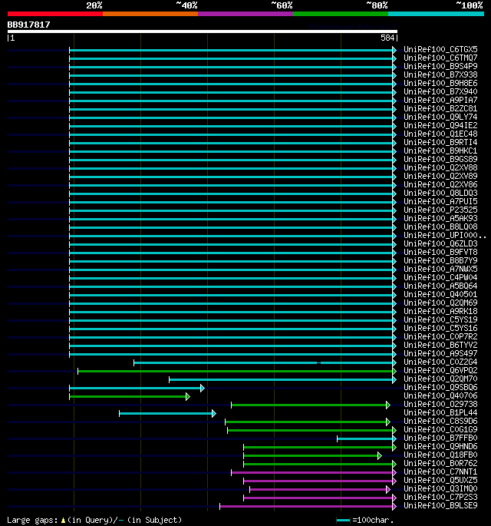491x526 pixels.
Task: Choose the UniRef100_Q8LDQ3 subject label
Action: coord(440,193)
